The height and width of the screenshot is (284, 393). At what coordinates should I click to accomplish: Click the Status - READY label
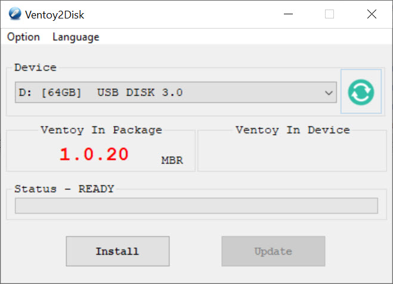[x=64, y=189]
